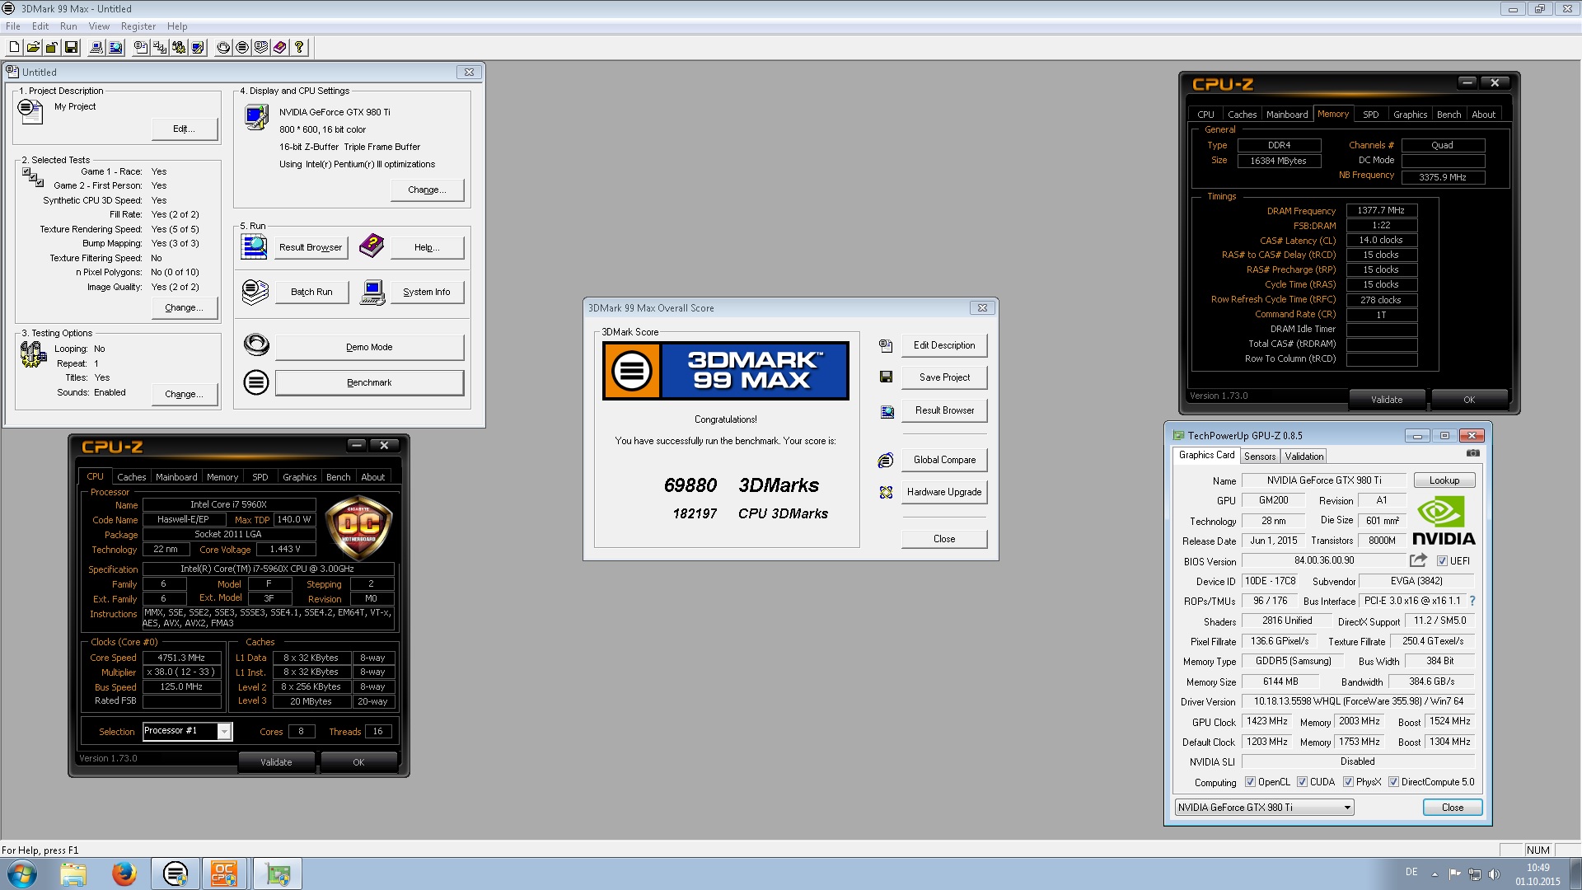Click the Save floppy disk toolbar icon
The width and height of the screenshot is (1582, 890).
(x=71, y=47)
